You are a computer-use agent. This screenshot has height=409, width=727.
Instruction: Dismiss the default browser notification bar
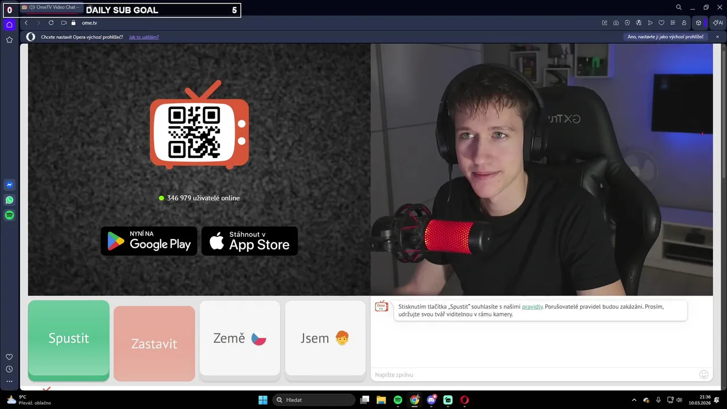click(x=717, y=37)
